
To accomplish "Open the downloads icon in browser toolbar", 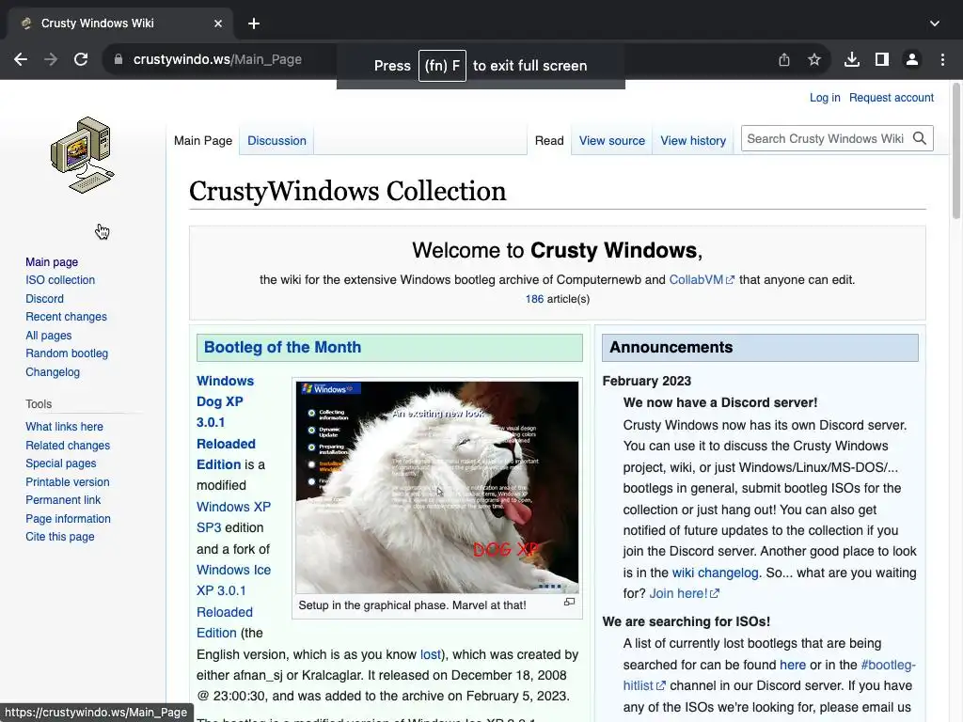I will click(852, 59).
